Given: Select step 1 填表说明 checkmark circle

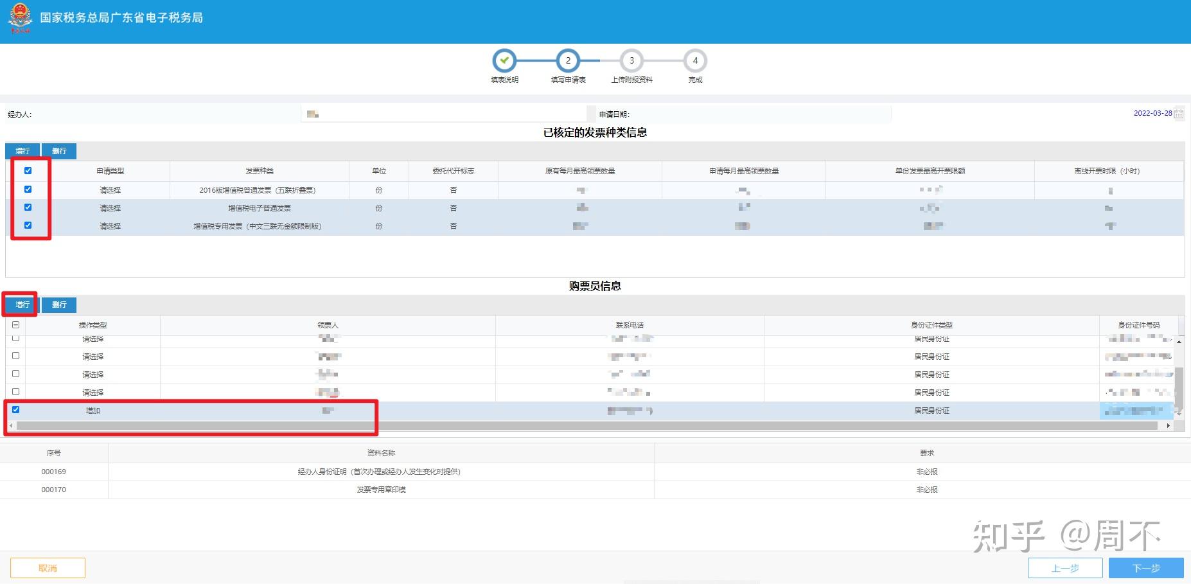Looking at the screenshot, I should pyautogui.click(x=504, y=61).
